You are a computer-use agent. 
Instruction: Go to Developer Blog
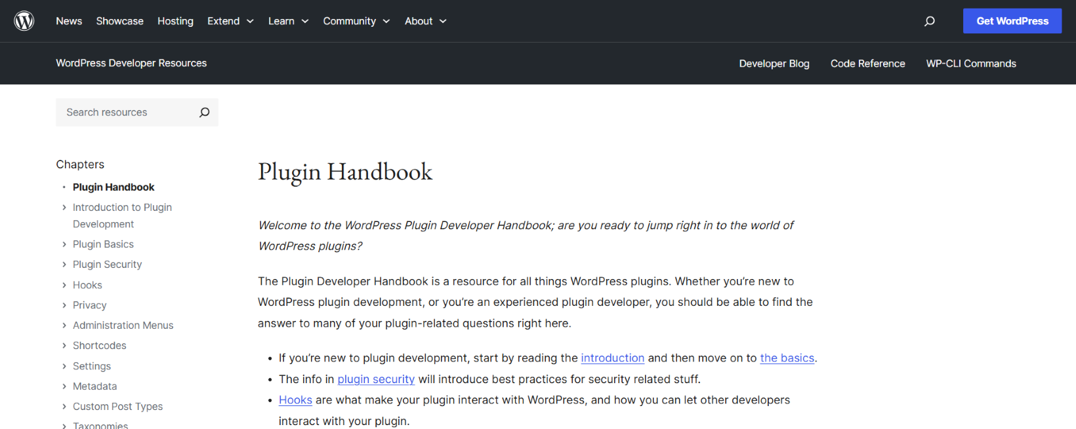774,64
